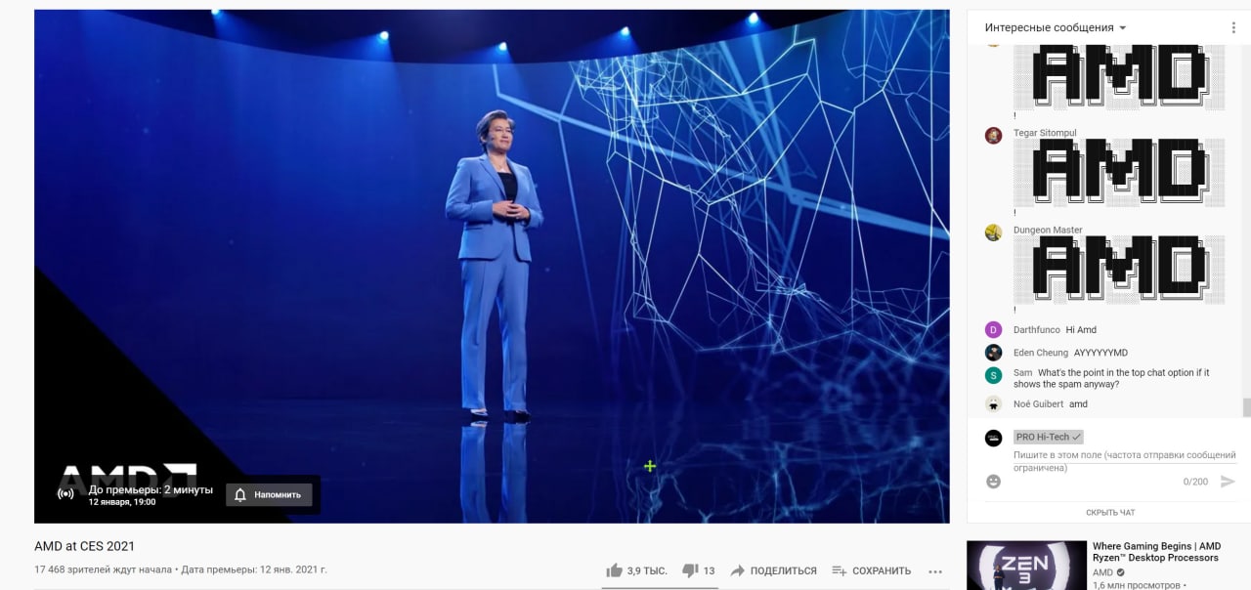This screenshot has width=1251, height=590.
Task: Open Where Gaming Begins AMD Ryzen title link
Action: 1156,552
